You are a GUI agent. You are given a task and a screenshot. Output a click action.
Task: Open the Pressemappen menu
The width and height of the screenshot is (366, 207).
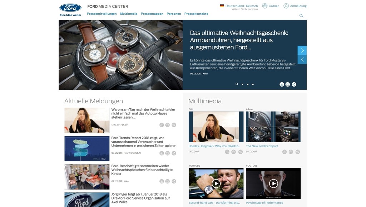[152, 14]
